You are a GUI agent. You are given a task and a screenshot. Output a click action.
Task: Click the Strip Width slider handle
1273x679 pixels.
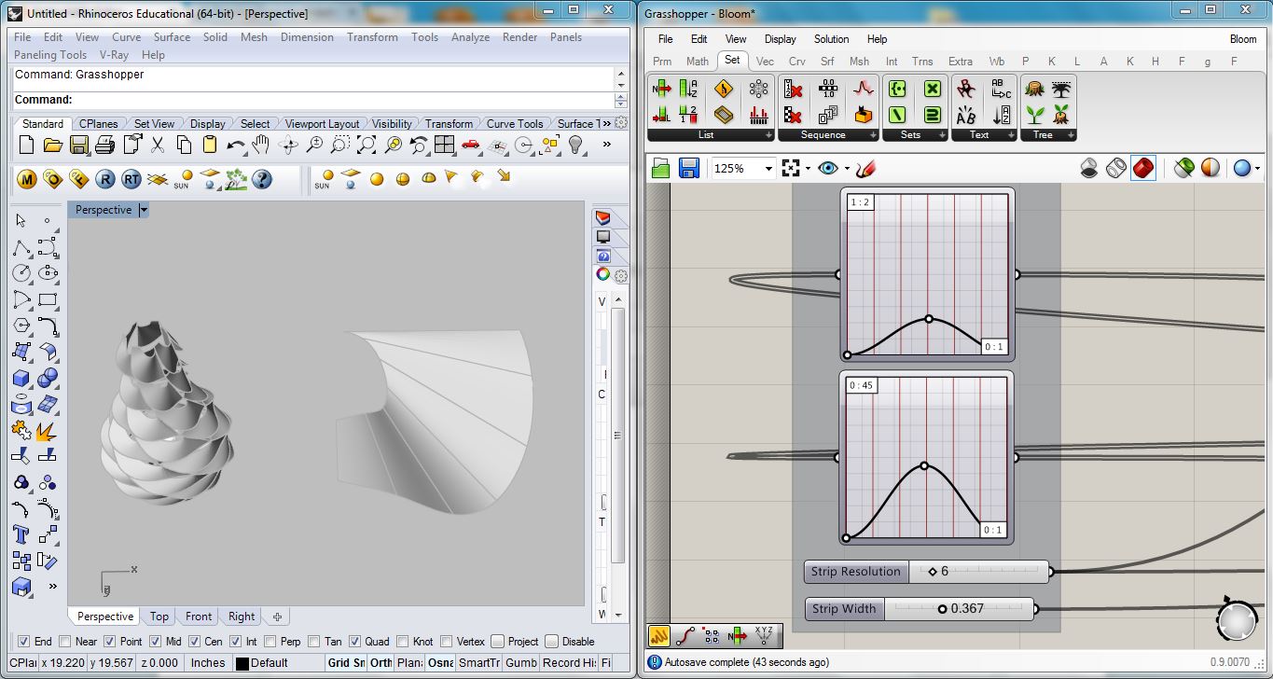tap(943, 609)
